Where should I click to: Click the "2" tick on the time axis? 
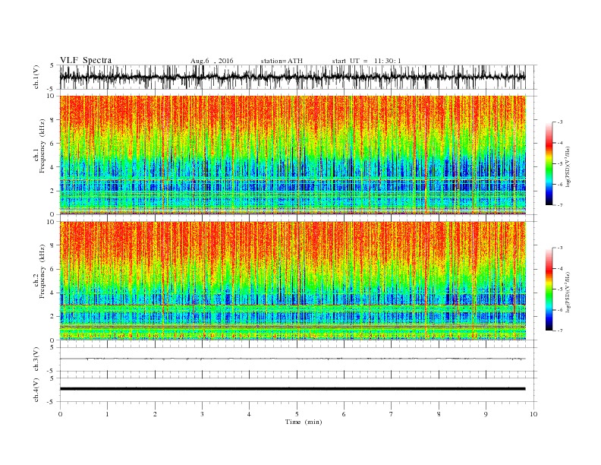click(x=155, y=414)
